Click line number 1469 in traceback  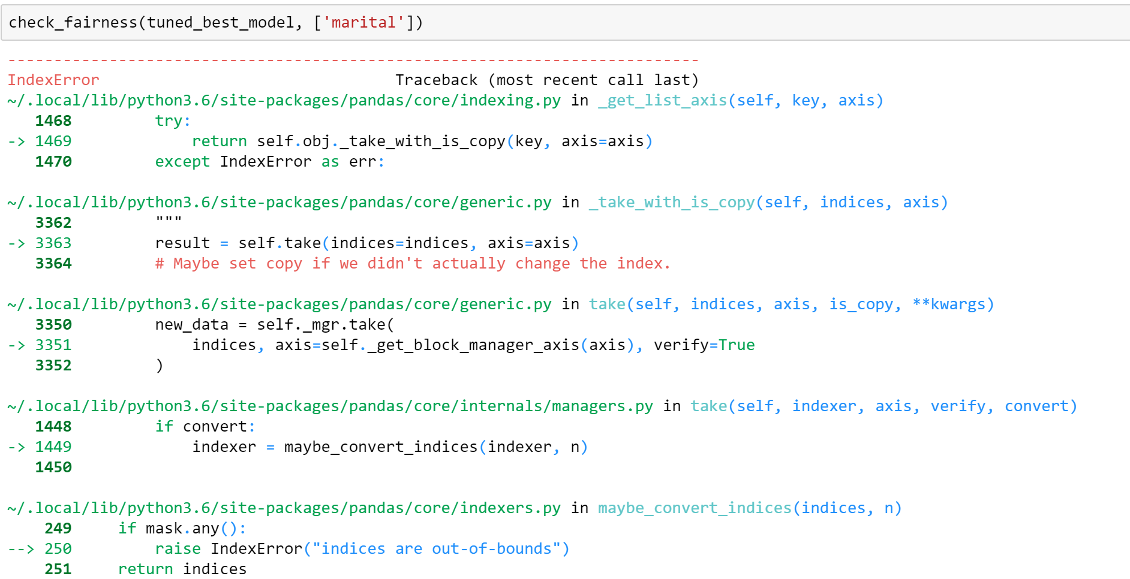53,141
